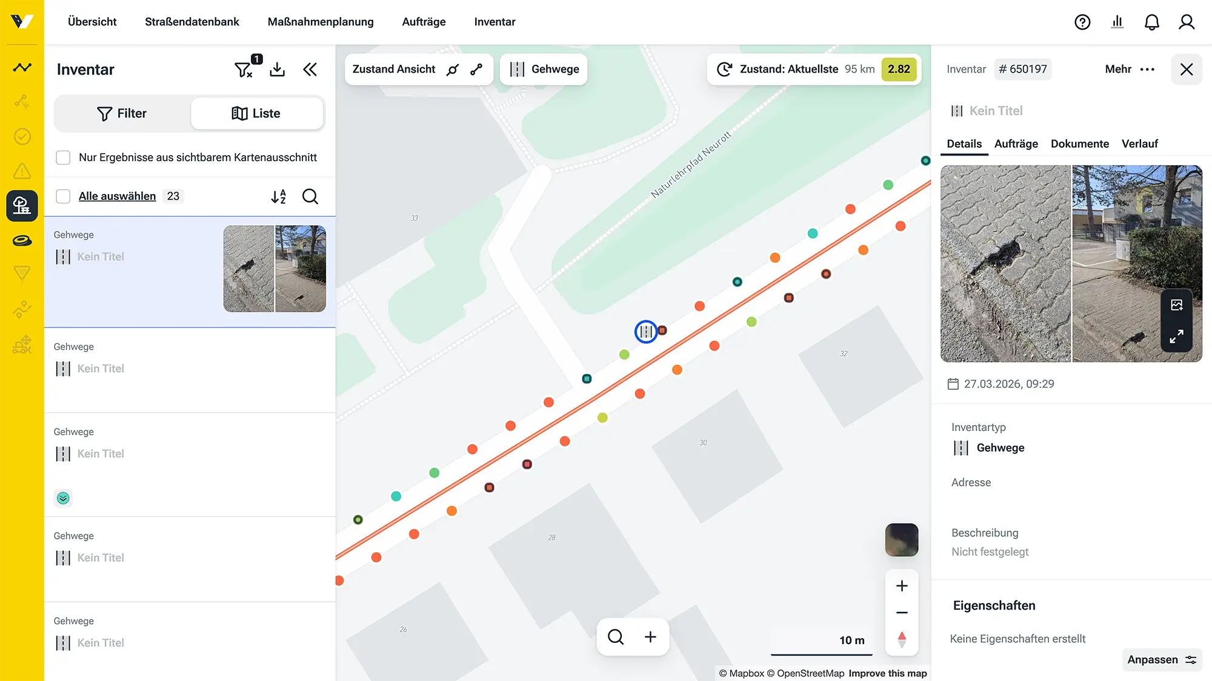The height and width of the screenshot is (681, 1212).
Task: Check the Alle auswählen checkbox
Action: pyautogui.click(x=63, y=196)
